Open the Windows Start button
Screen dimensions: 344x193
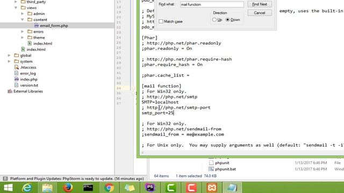[9, 188]
